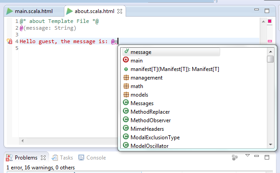Open the Problems view menu triangle
280x173 pixels.
click(x=247, y=155)
